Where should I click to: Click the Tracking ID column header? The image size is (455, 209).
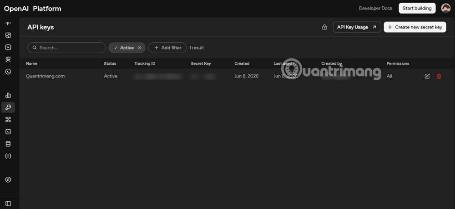pos(145,63)
